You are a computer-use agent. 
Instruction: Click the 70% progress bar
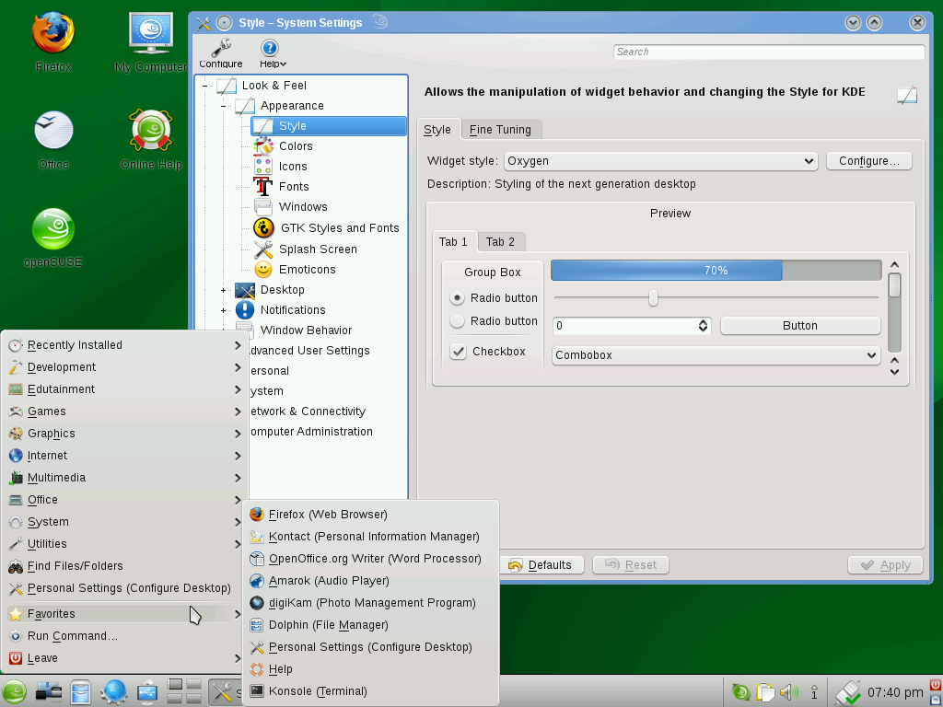click(x=716, y=271)
